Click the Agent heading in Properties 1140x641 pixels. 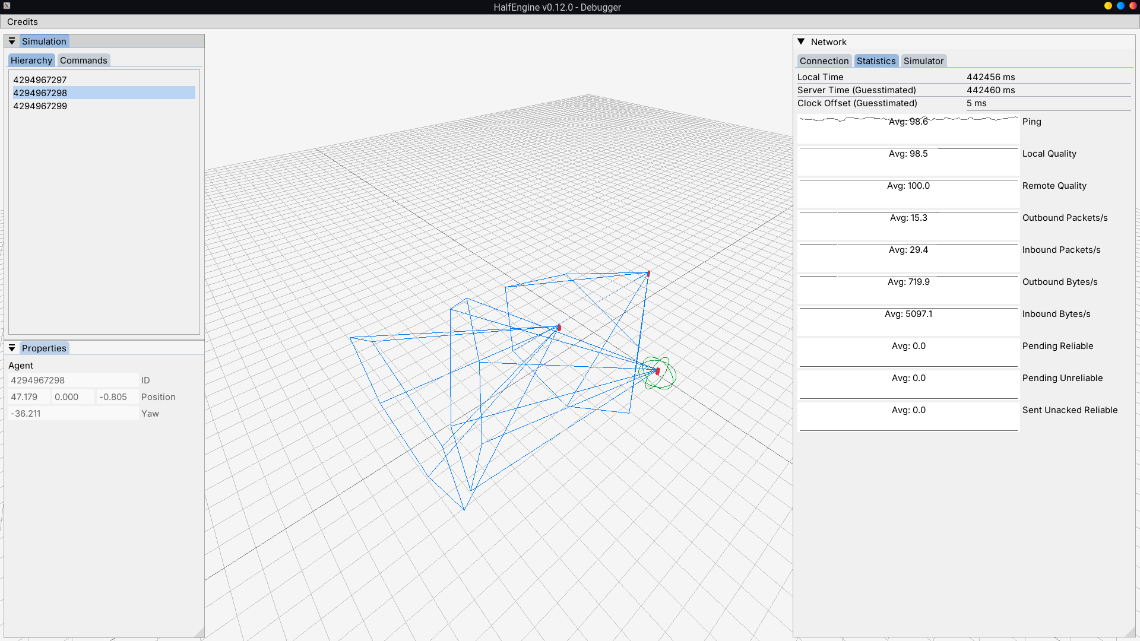pos(21,366)
